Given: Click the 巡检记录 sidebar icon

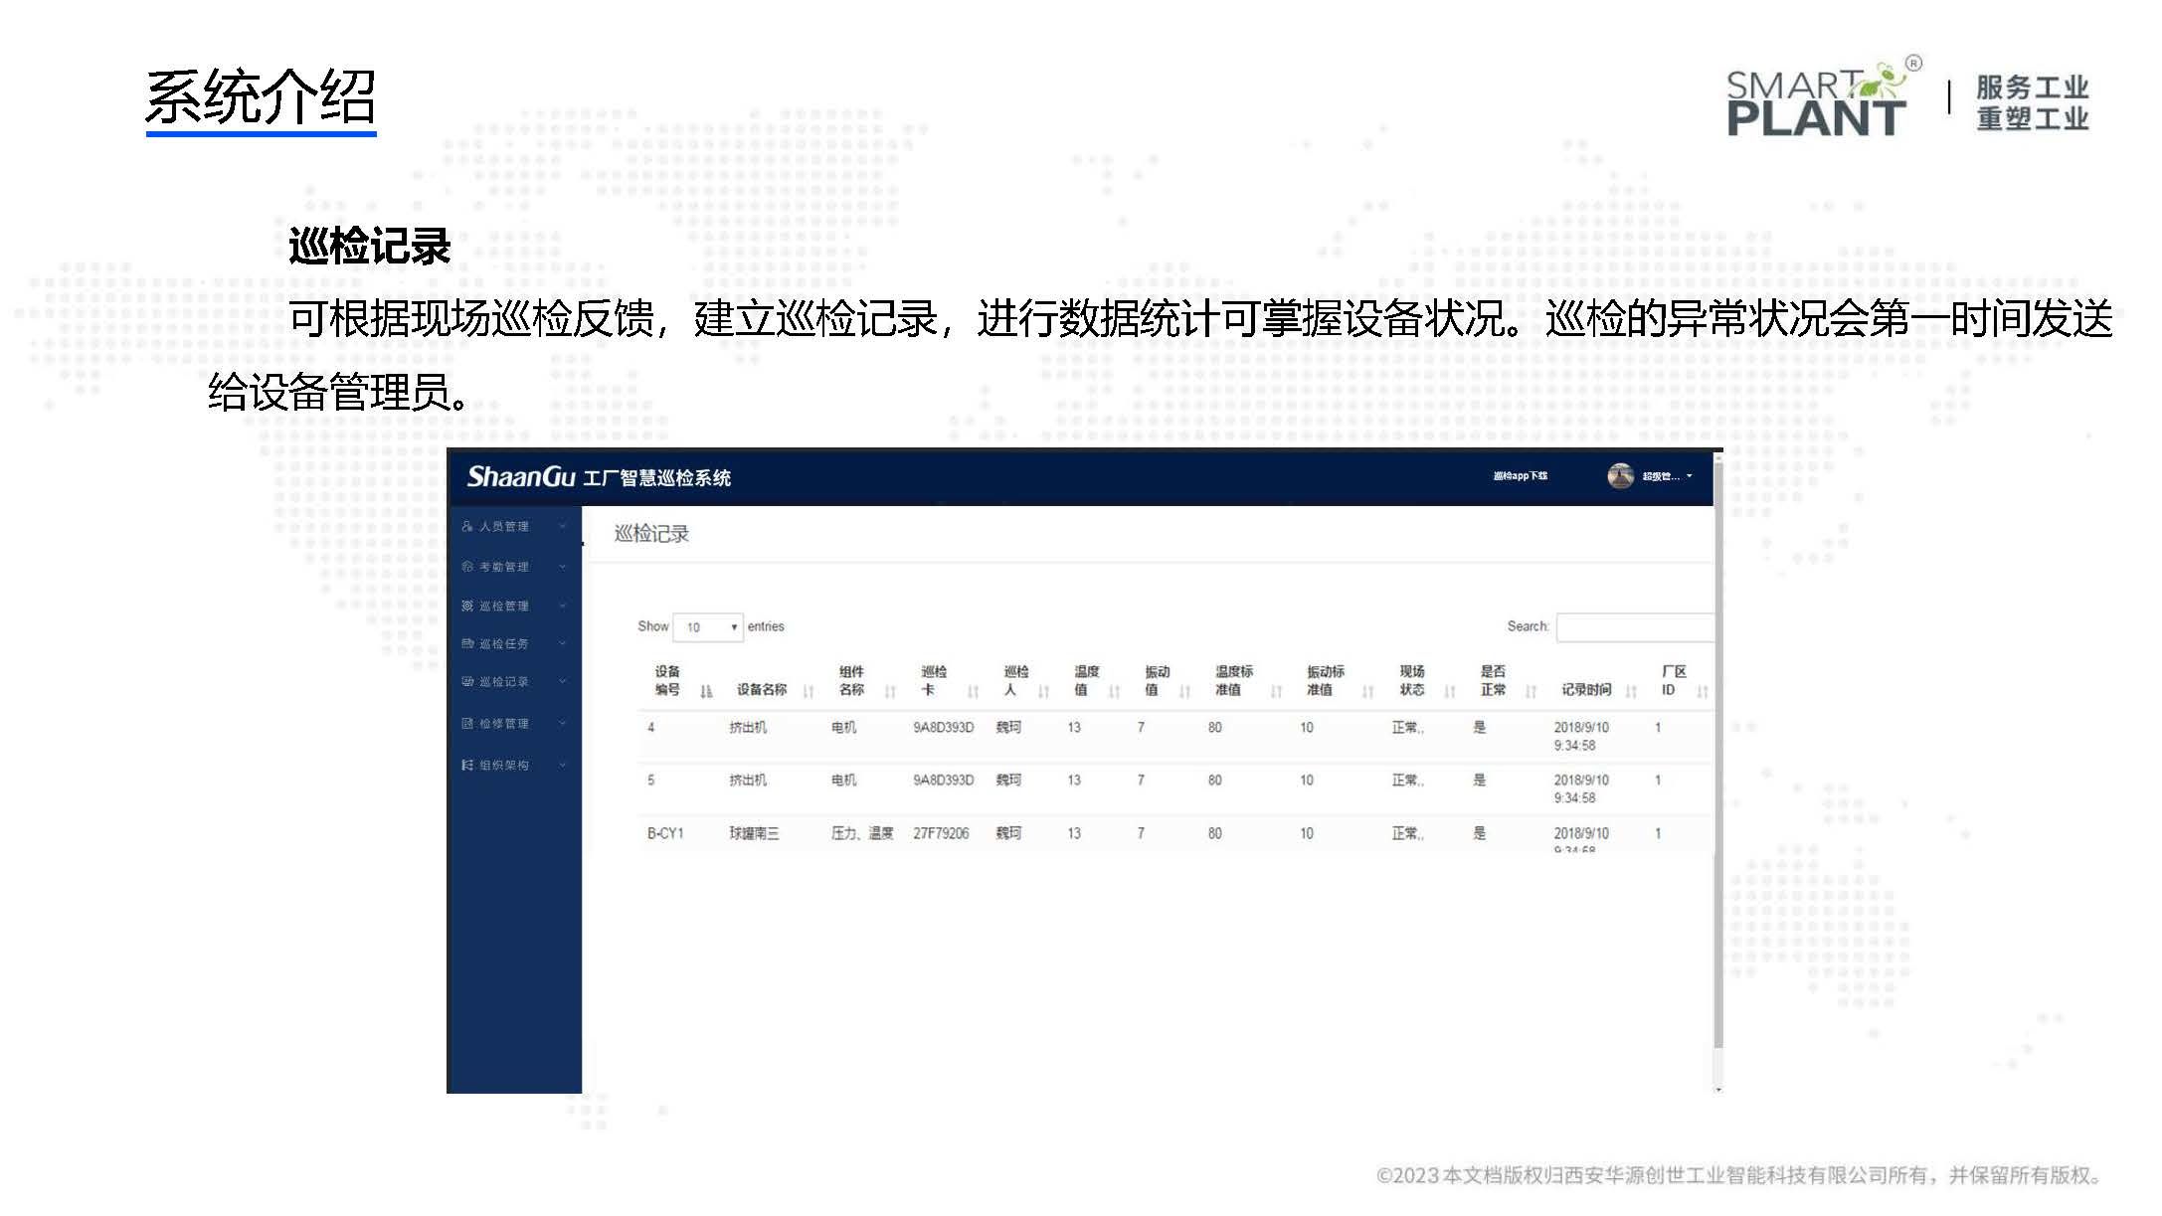Looking at the screenshot, I should coord(467,681).
